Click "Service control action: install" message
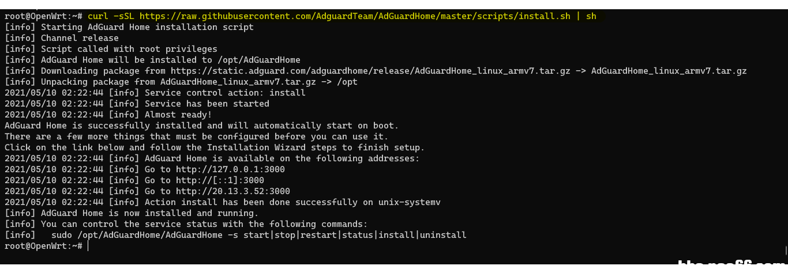The width and height of the screenshot is (788, 273). click(225, 93)
